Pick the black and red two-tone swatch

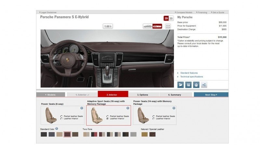coord(94,134)
